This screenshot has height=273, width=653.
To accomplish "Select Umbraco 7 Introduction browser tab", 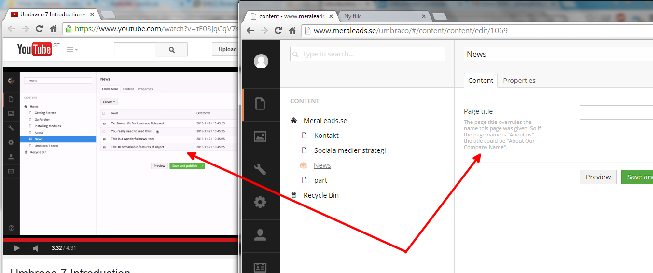I will (52, 14).
